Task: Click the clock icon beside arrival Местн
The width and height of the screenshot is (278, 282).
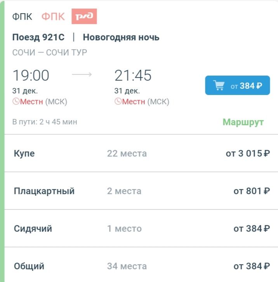Action: (118, 102)
